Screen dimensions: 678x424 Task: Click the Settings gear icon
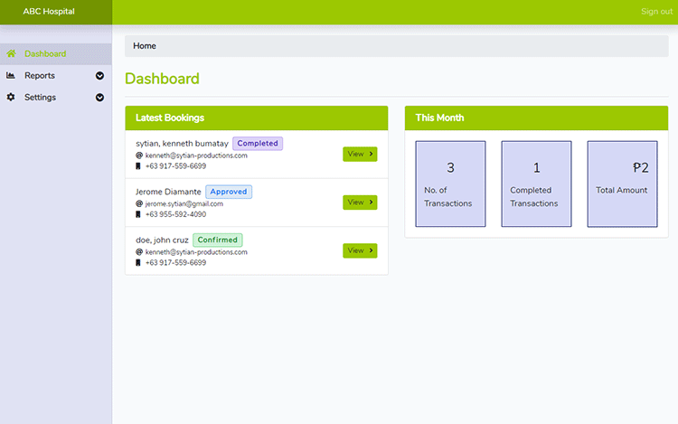(11, 98)
